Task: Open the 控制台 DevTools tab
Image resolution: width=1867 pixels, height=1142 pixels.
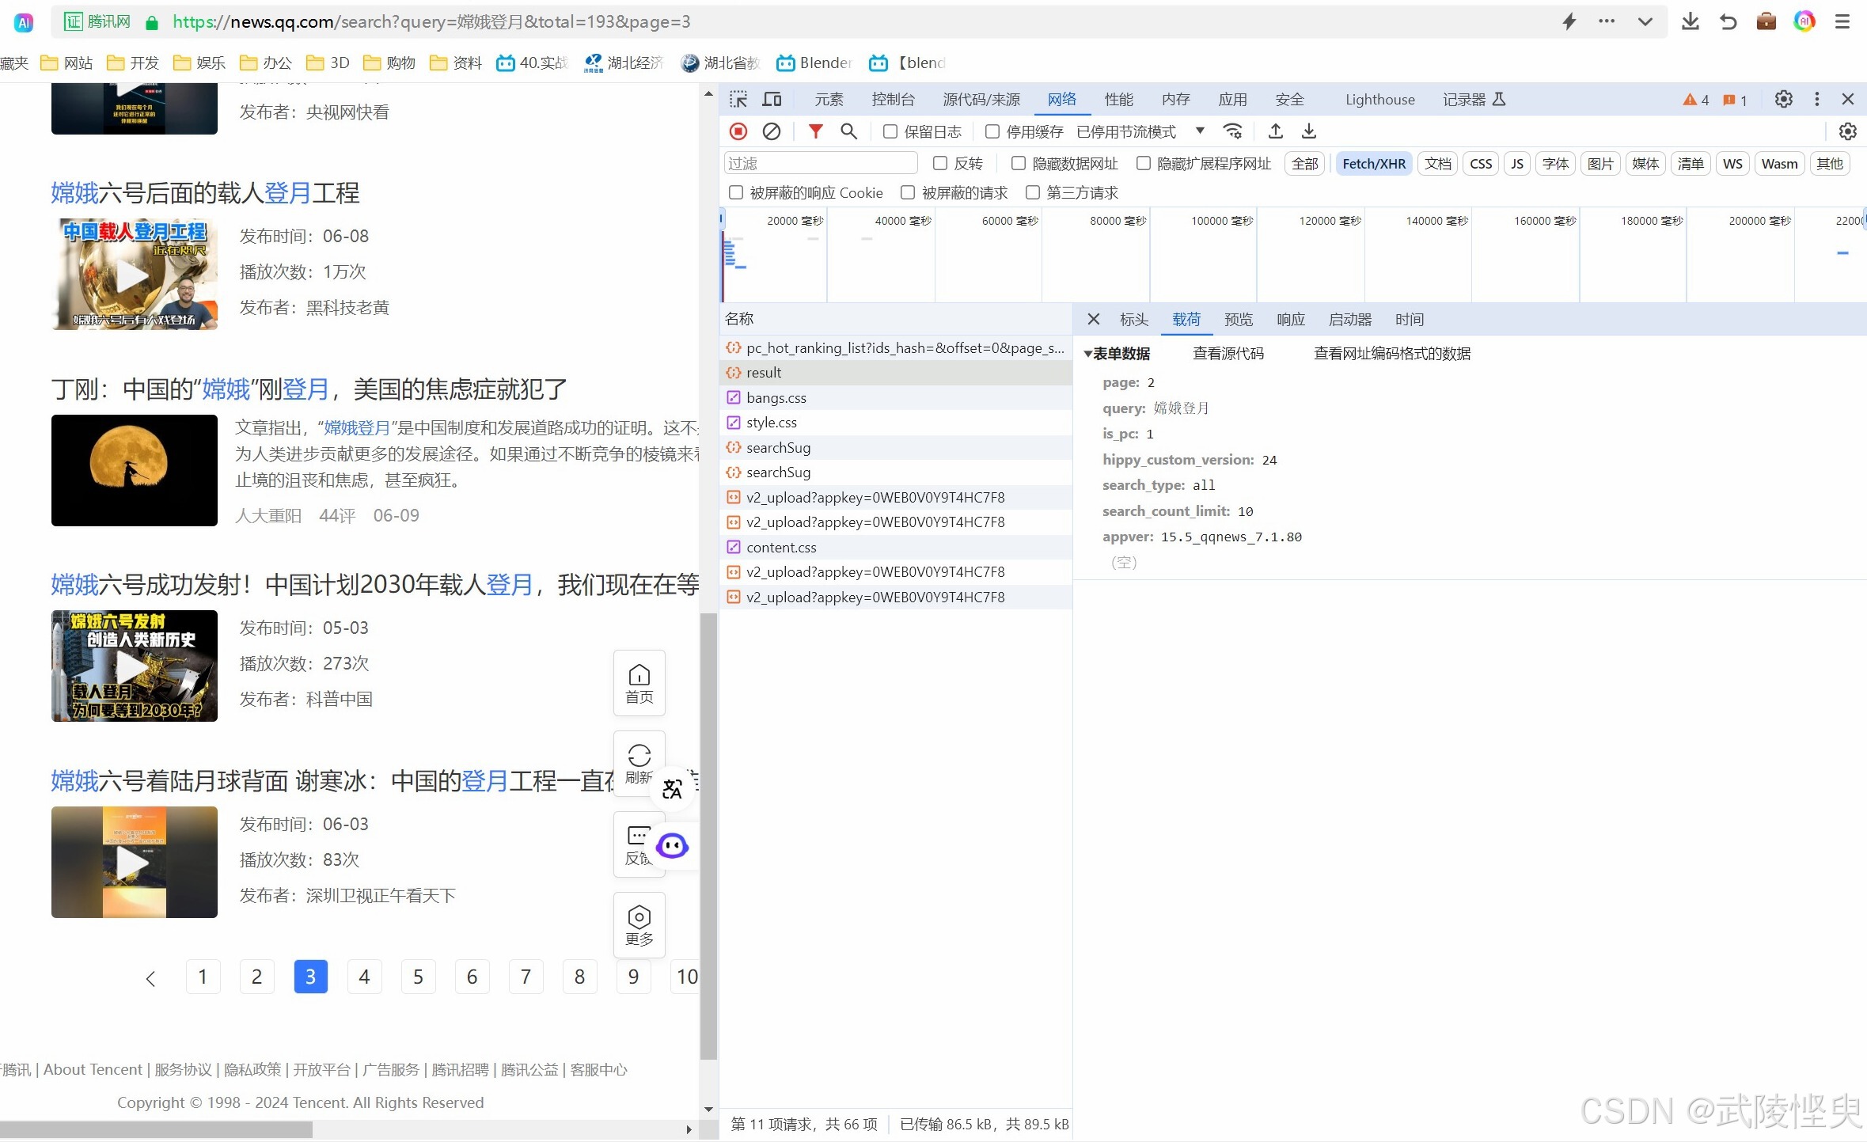Action: pos(893,99)
